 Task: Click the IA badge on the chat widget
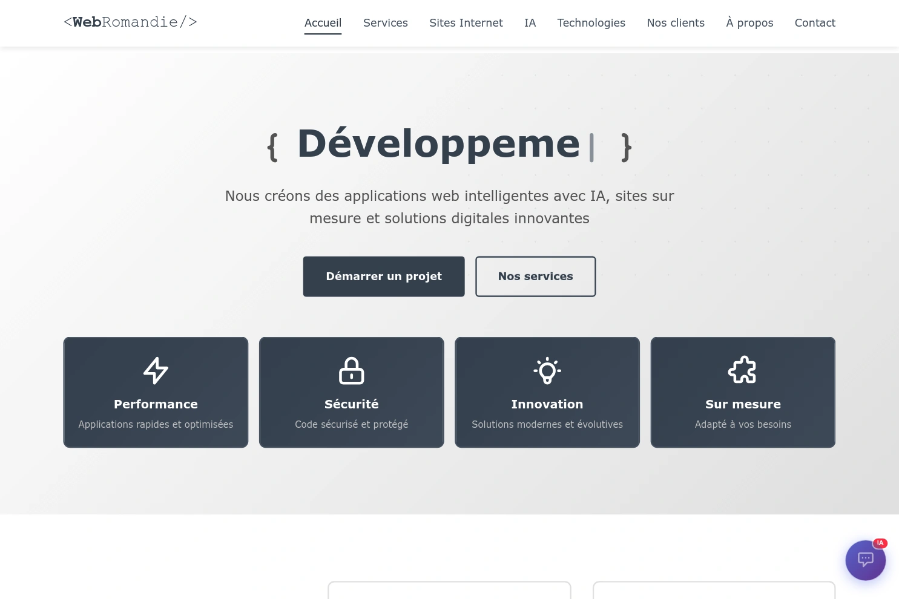(x=880, y=543)
